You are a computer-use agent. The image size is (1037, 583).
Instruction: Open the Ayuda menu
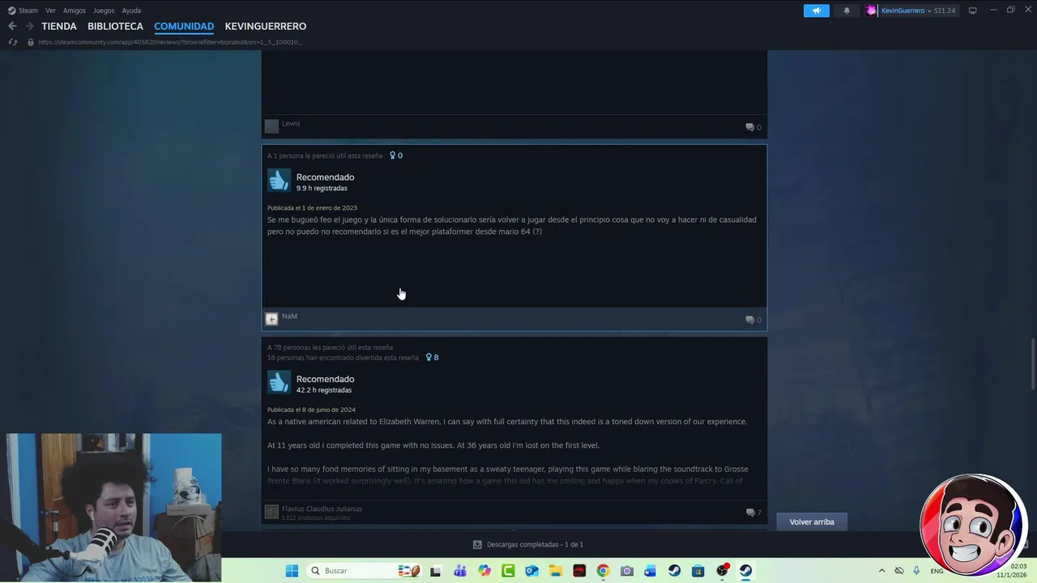(x=131, y=11)
